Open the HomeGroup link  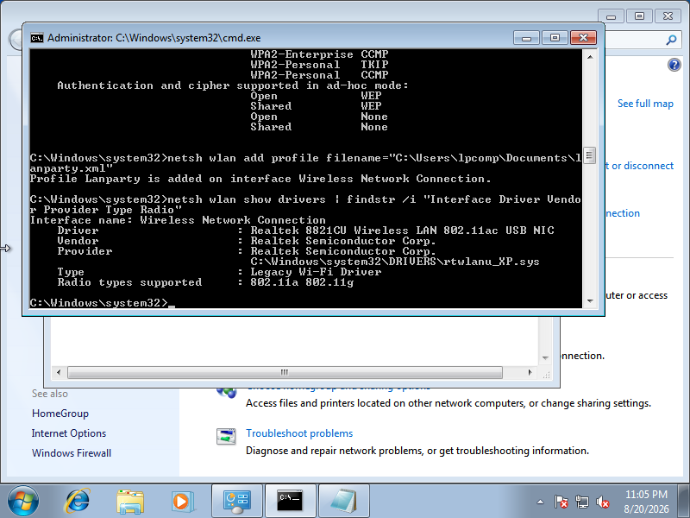coord(60,414)
